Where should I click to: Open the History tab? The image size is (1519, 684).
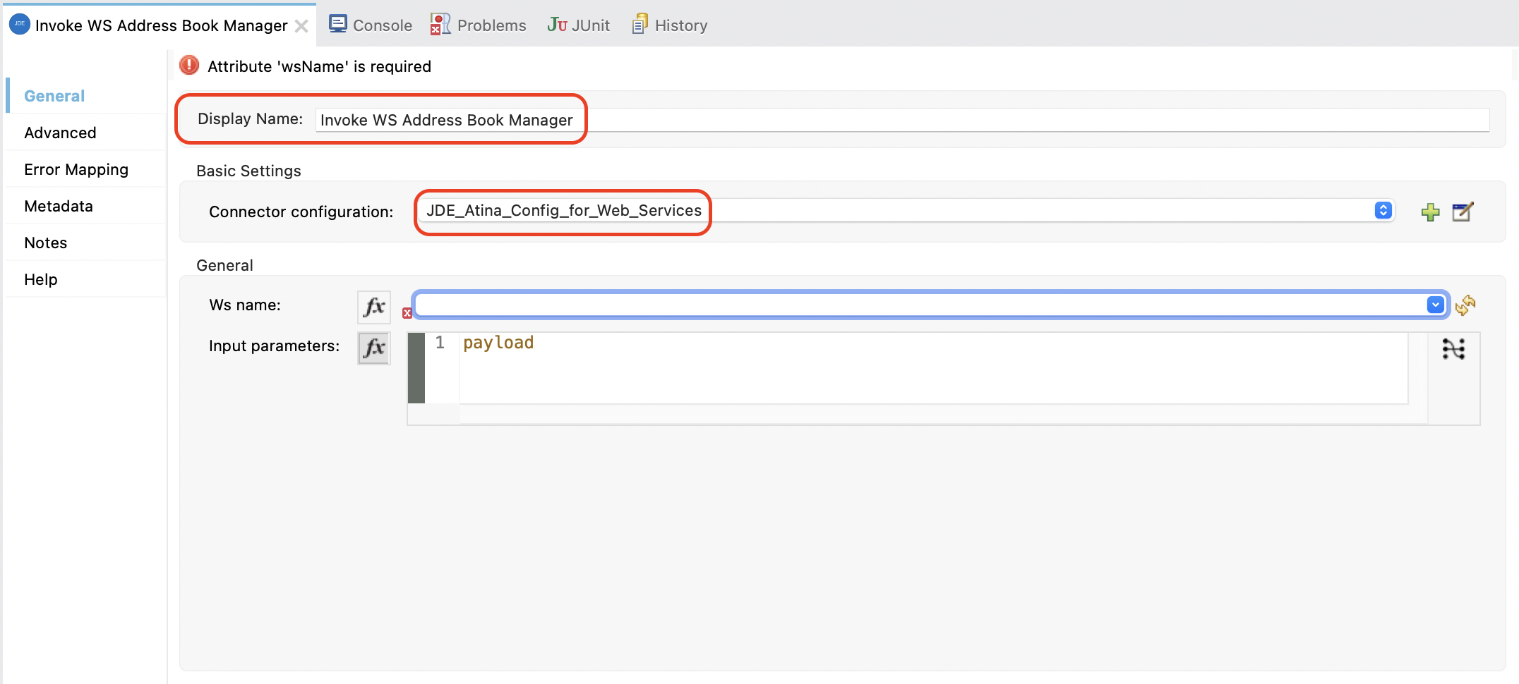coord(670,25)
